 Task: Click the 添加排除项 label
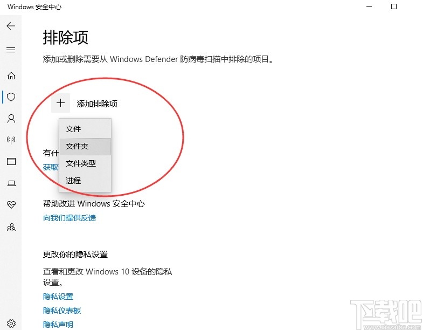pos(97,104)
